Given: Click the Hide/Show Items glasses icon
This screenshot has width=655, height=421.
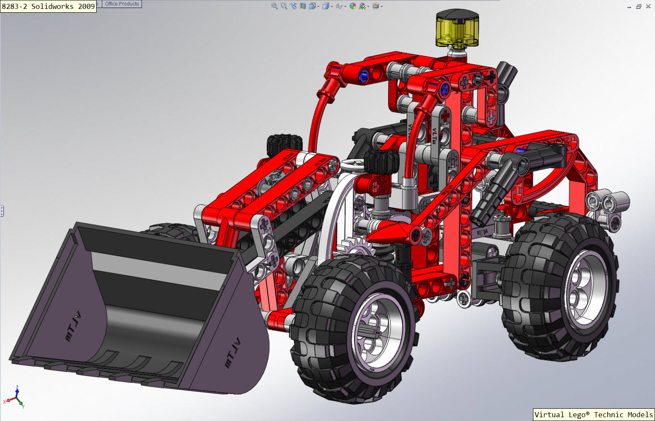Looking at the screenshot, I should (x=339, y=6).
